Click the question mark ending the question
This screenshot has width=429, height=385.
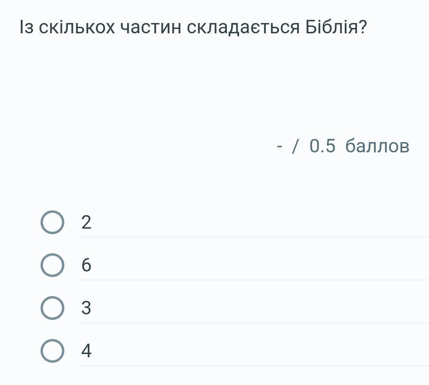[x=362, y=27]
